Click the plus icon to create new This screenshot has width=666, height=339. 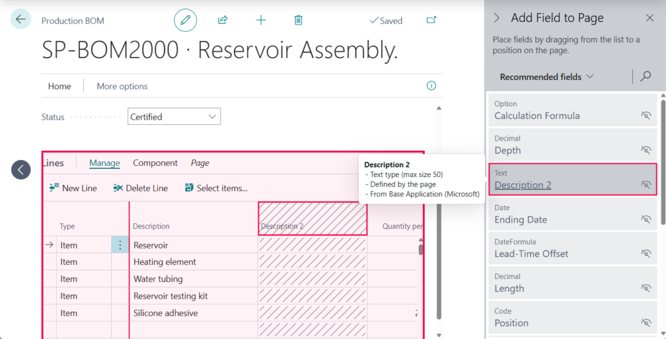261,20
